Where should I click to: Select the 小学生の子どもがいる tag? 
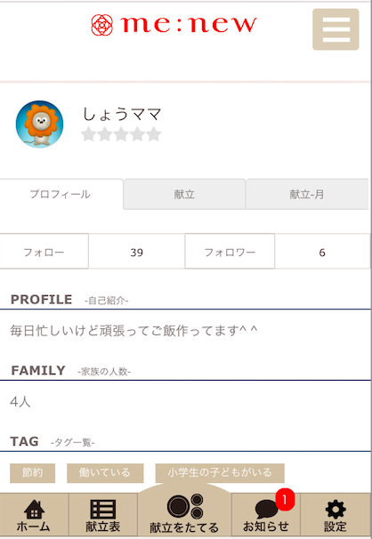(x=220, y=472)
